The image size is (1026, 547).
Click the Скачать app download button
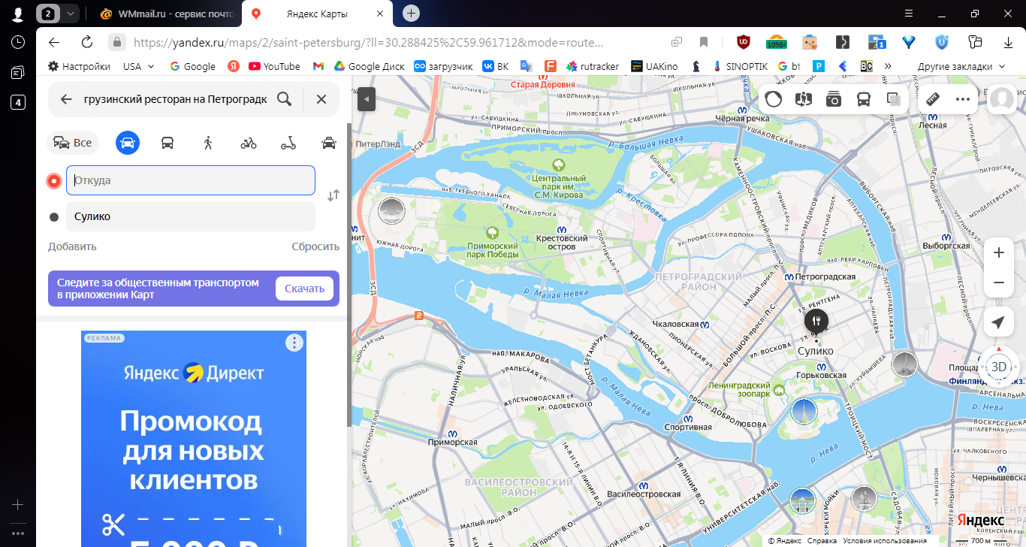304,289
